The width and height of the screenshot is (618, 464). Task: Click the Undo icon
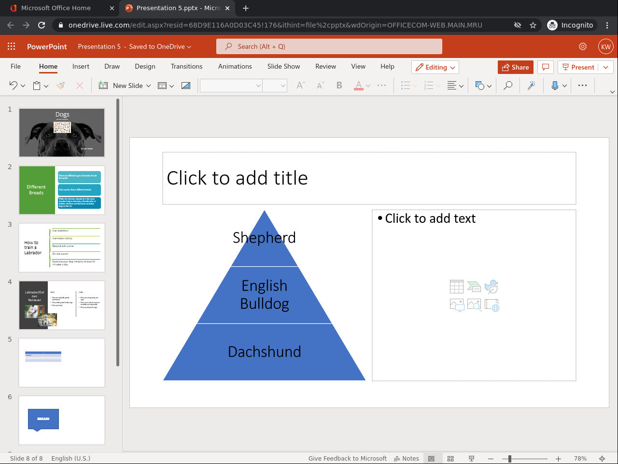pyautogui.click(x=13, y=86)
